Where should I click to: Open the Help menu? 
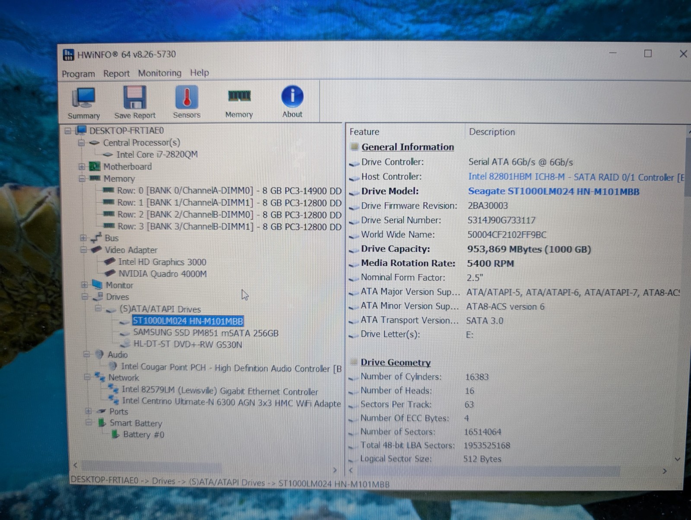pyautogui.click(x=199, y=73)
